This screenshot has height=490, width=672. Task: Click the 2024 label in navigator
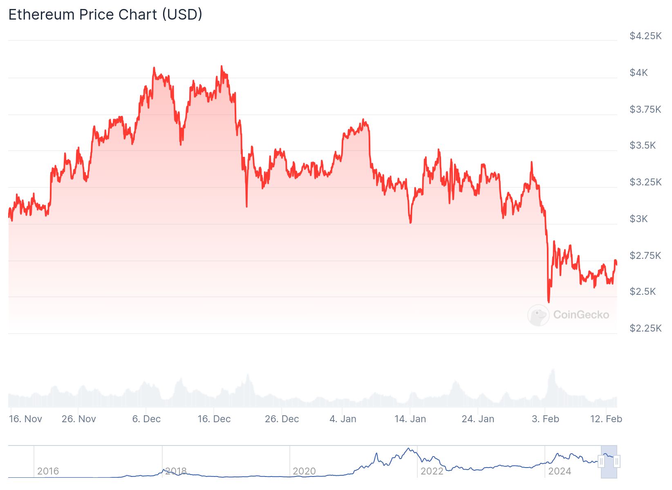click(559, 471)
